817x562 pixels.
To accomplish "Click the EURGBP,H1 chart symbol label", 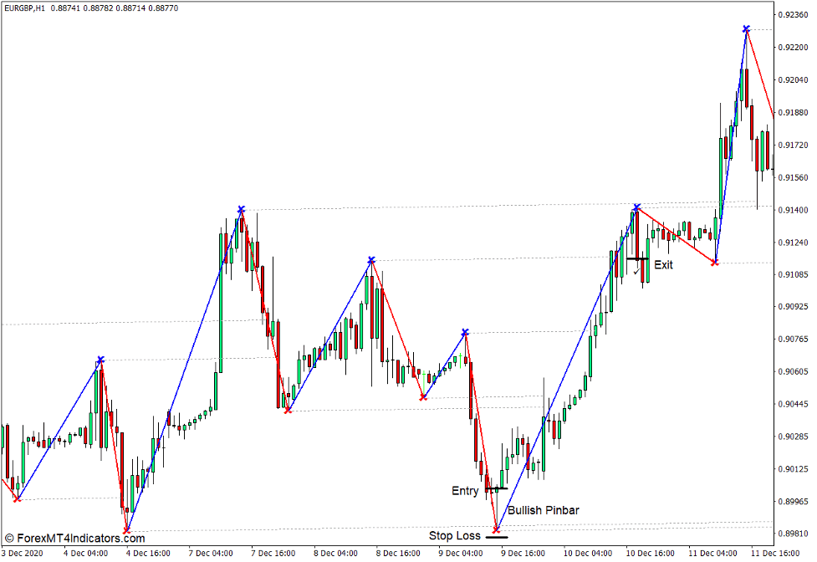I will pos(25,8).
